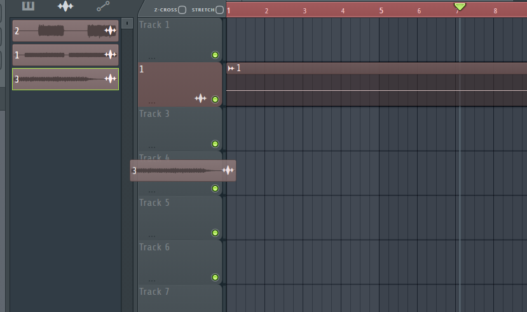Screen dimensions: 527x312
Task: Click bar 5 on the timeline ruler
Action: click(x=381, y=11)
